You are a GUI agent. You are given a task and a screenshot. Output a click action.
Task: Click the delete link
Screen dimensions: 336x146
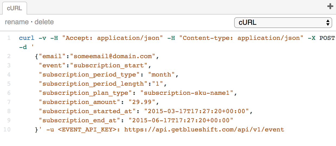44,22
